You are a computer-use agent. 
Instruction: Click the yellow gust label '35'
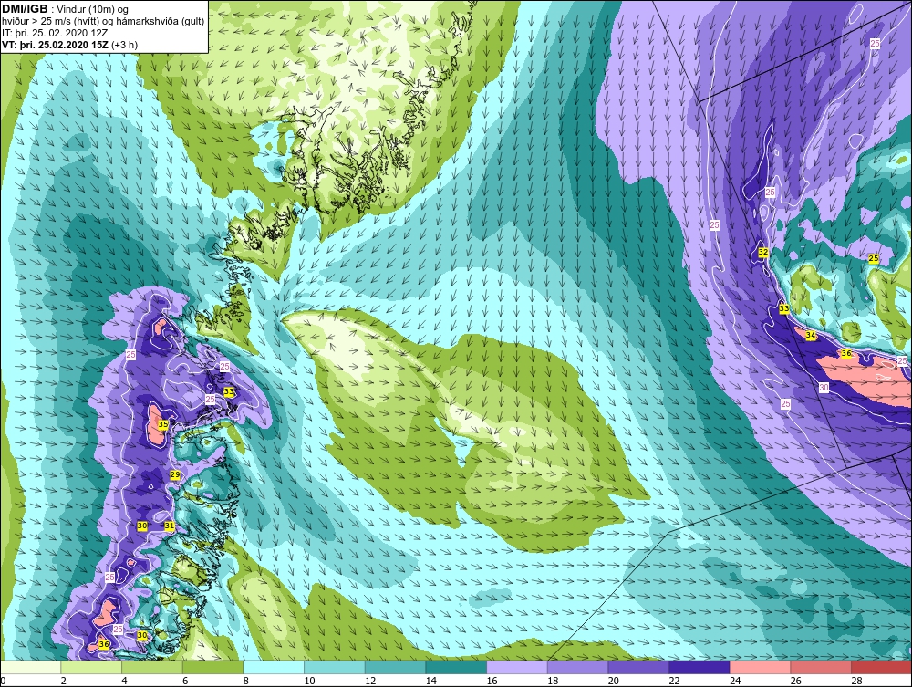tap(163, 424)
